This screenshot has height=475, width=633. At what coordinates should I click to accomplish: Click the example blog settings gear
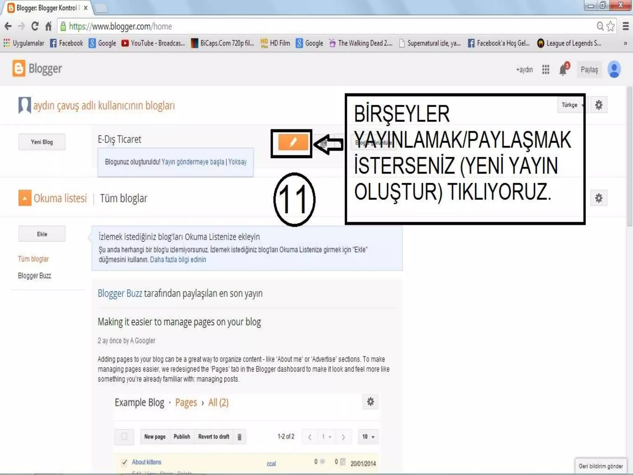(x=370, y=402)
